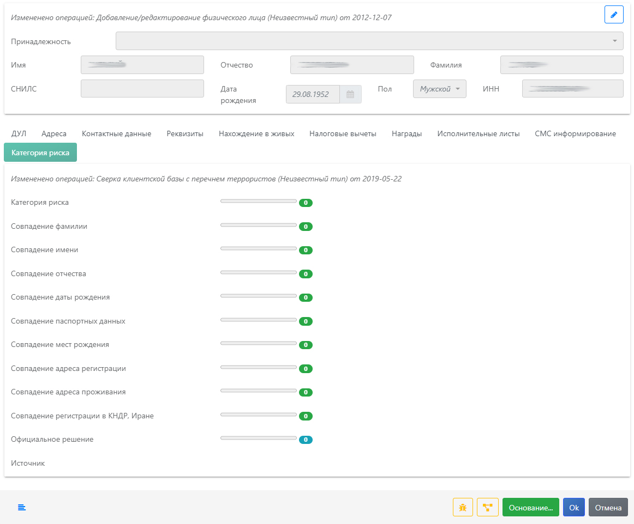Click the Дата рождения date field

pyautogui.click(x=313, y=94)
